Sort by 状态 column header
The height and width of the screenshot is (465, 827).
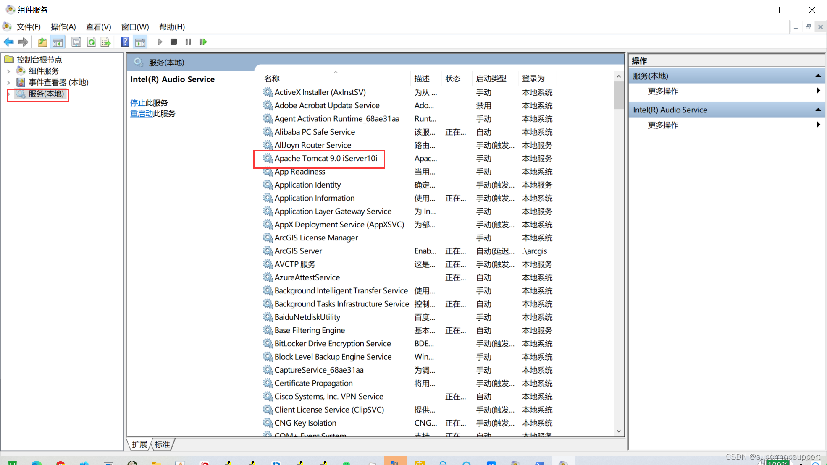(457, 78)
